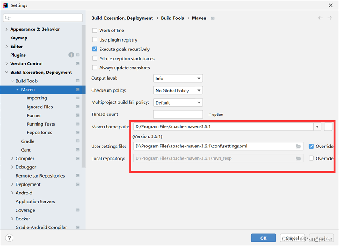The width and height of the screenshot is (339, 246).
Task: Collapse the Build Tools node
Action: pyautogui.click(x=12, y=81)
